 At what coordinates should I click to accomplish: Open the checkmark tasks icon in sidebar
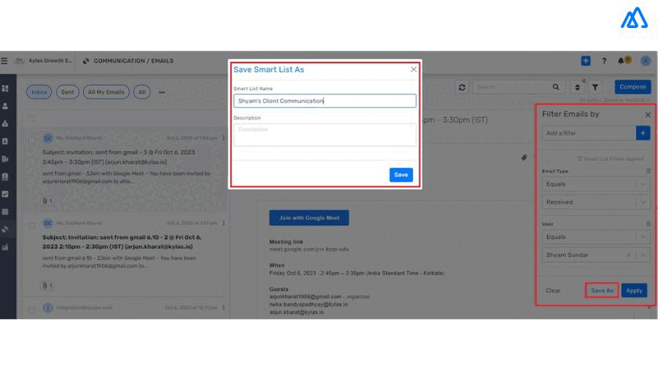pos(5,194)
